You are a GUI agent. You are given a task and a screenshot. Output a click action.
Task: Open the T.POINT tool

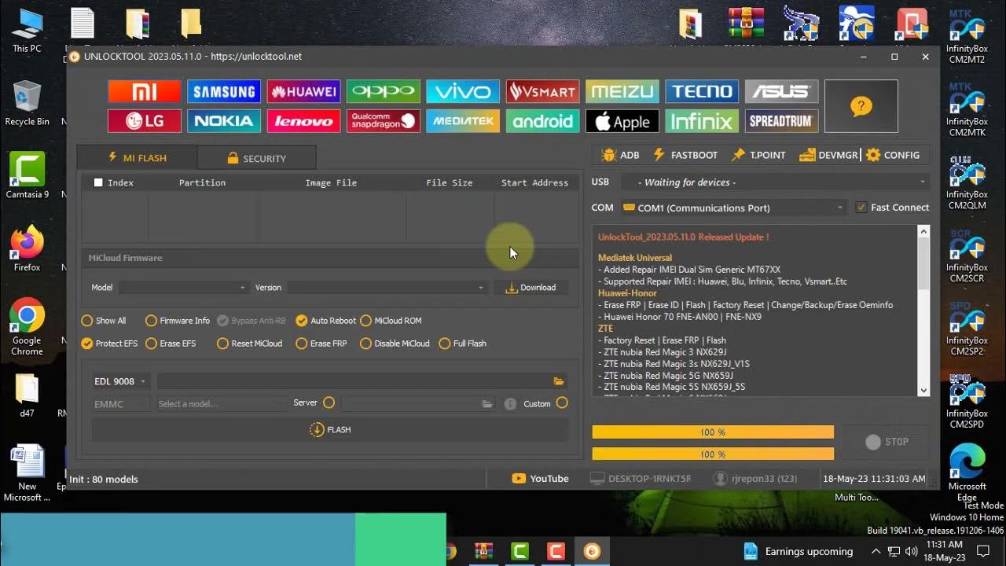758,155
